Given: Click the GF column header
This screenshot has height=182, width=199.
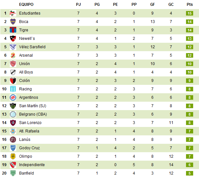Looking at the screenshot, I should (x=153, y=5).
